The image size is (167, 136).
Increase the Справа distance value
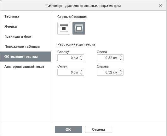[121, 71]
